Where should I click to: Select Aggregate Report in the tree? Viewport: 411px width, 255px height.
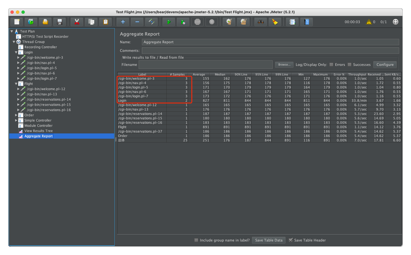point(39,136)
